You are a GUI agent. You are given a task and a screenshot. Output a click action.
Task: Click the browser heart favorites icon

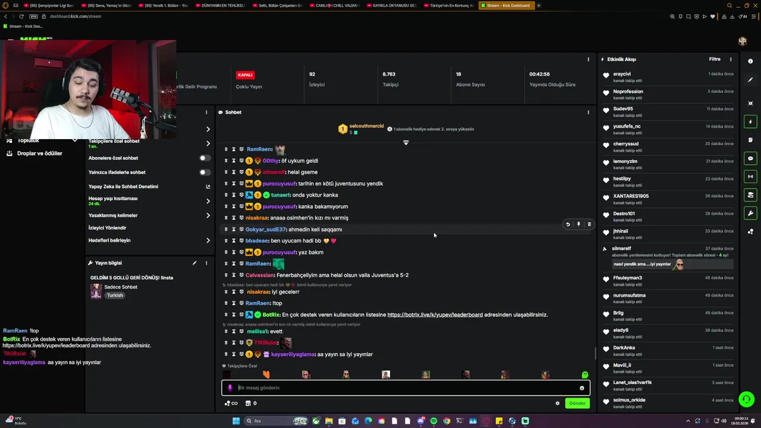click(x=713, y=17)
